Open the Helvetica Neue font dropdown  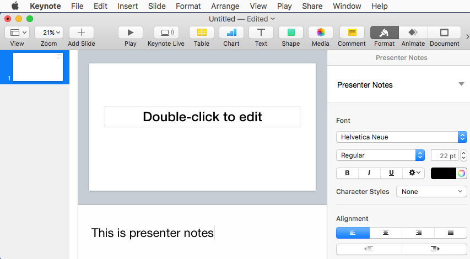point(401,137)
